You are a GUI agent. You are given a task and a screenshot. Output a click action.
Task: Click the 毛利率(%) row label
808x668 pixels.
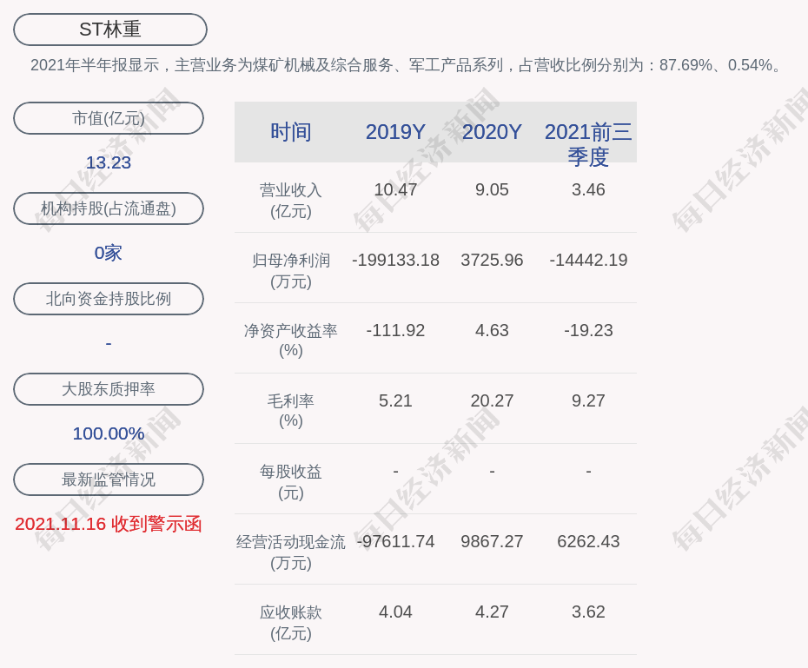pos(291,411)
